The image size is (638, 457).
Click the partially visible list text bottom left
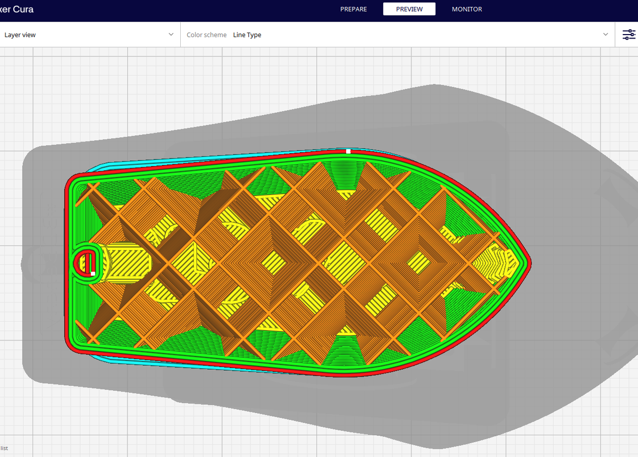4,447
